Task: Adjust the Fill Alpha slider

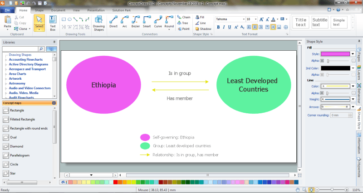Action: pyautogui.click(x=328, y=61)
